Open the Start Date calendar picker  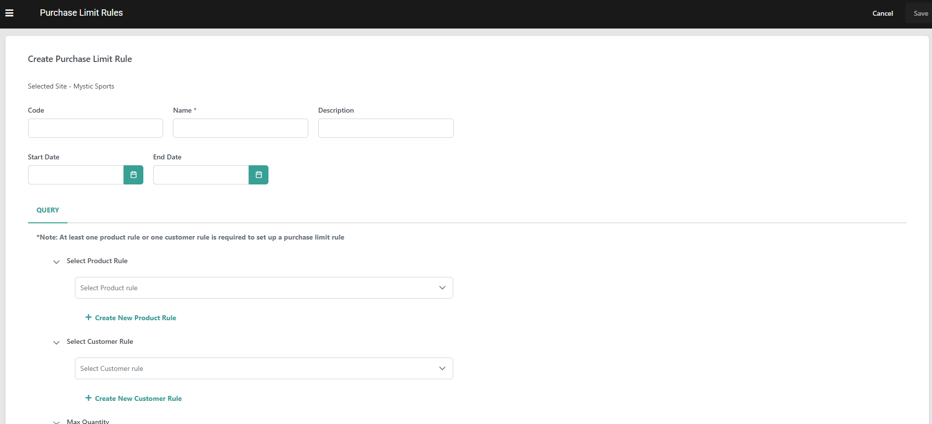click(x=133, y=175)
